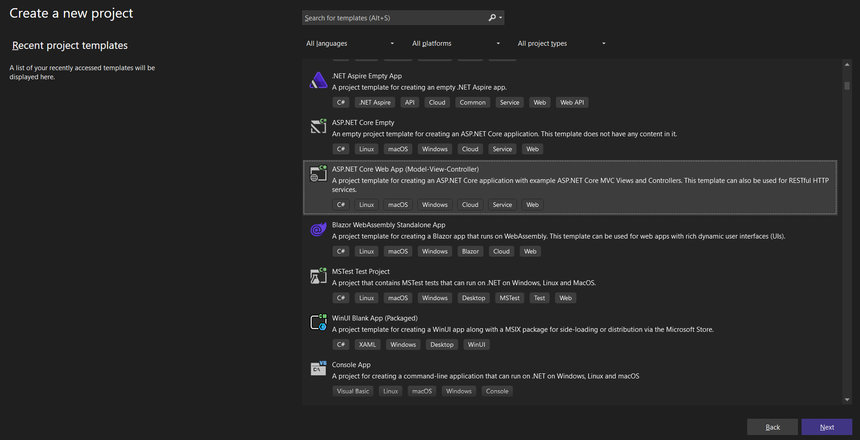The image size is (860, 440).
Task: Click the Next button
Action: point(827,427)
